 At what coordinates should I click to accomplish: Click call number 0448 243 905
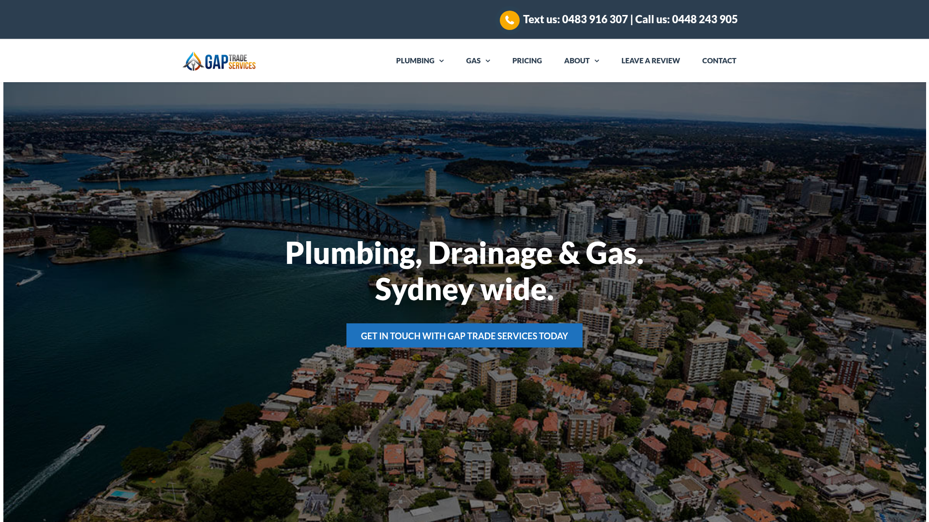704,19
